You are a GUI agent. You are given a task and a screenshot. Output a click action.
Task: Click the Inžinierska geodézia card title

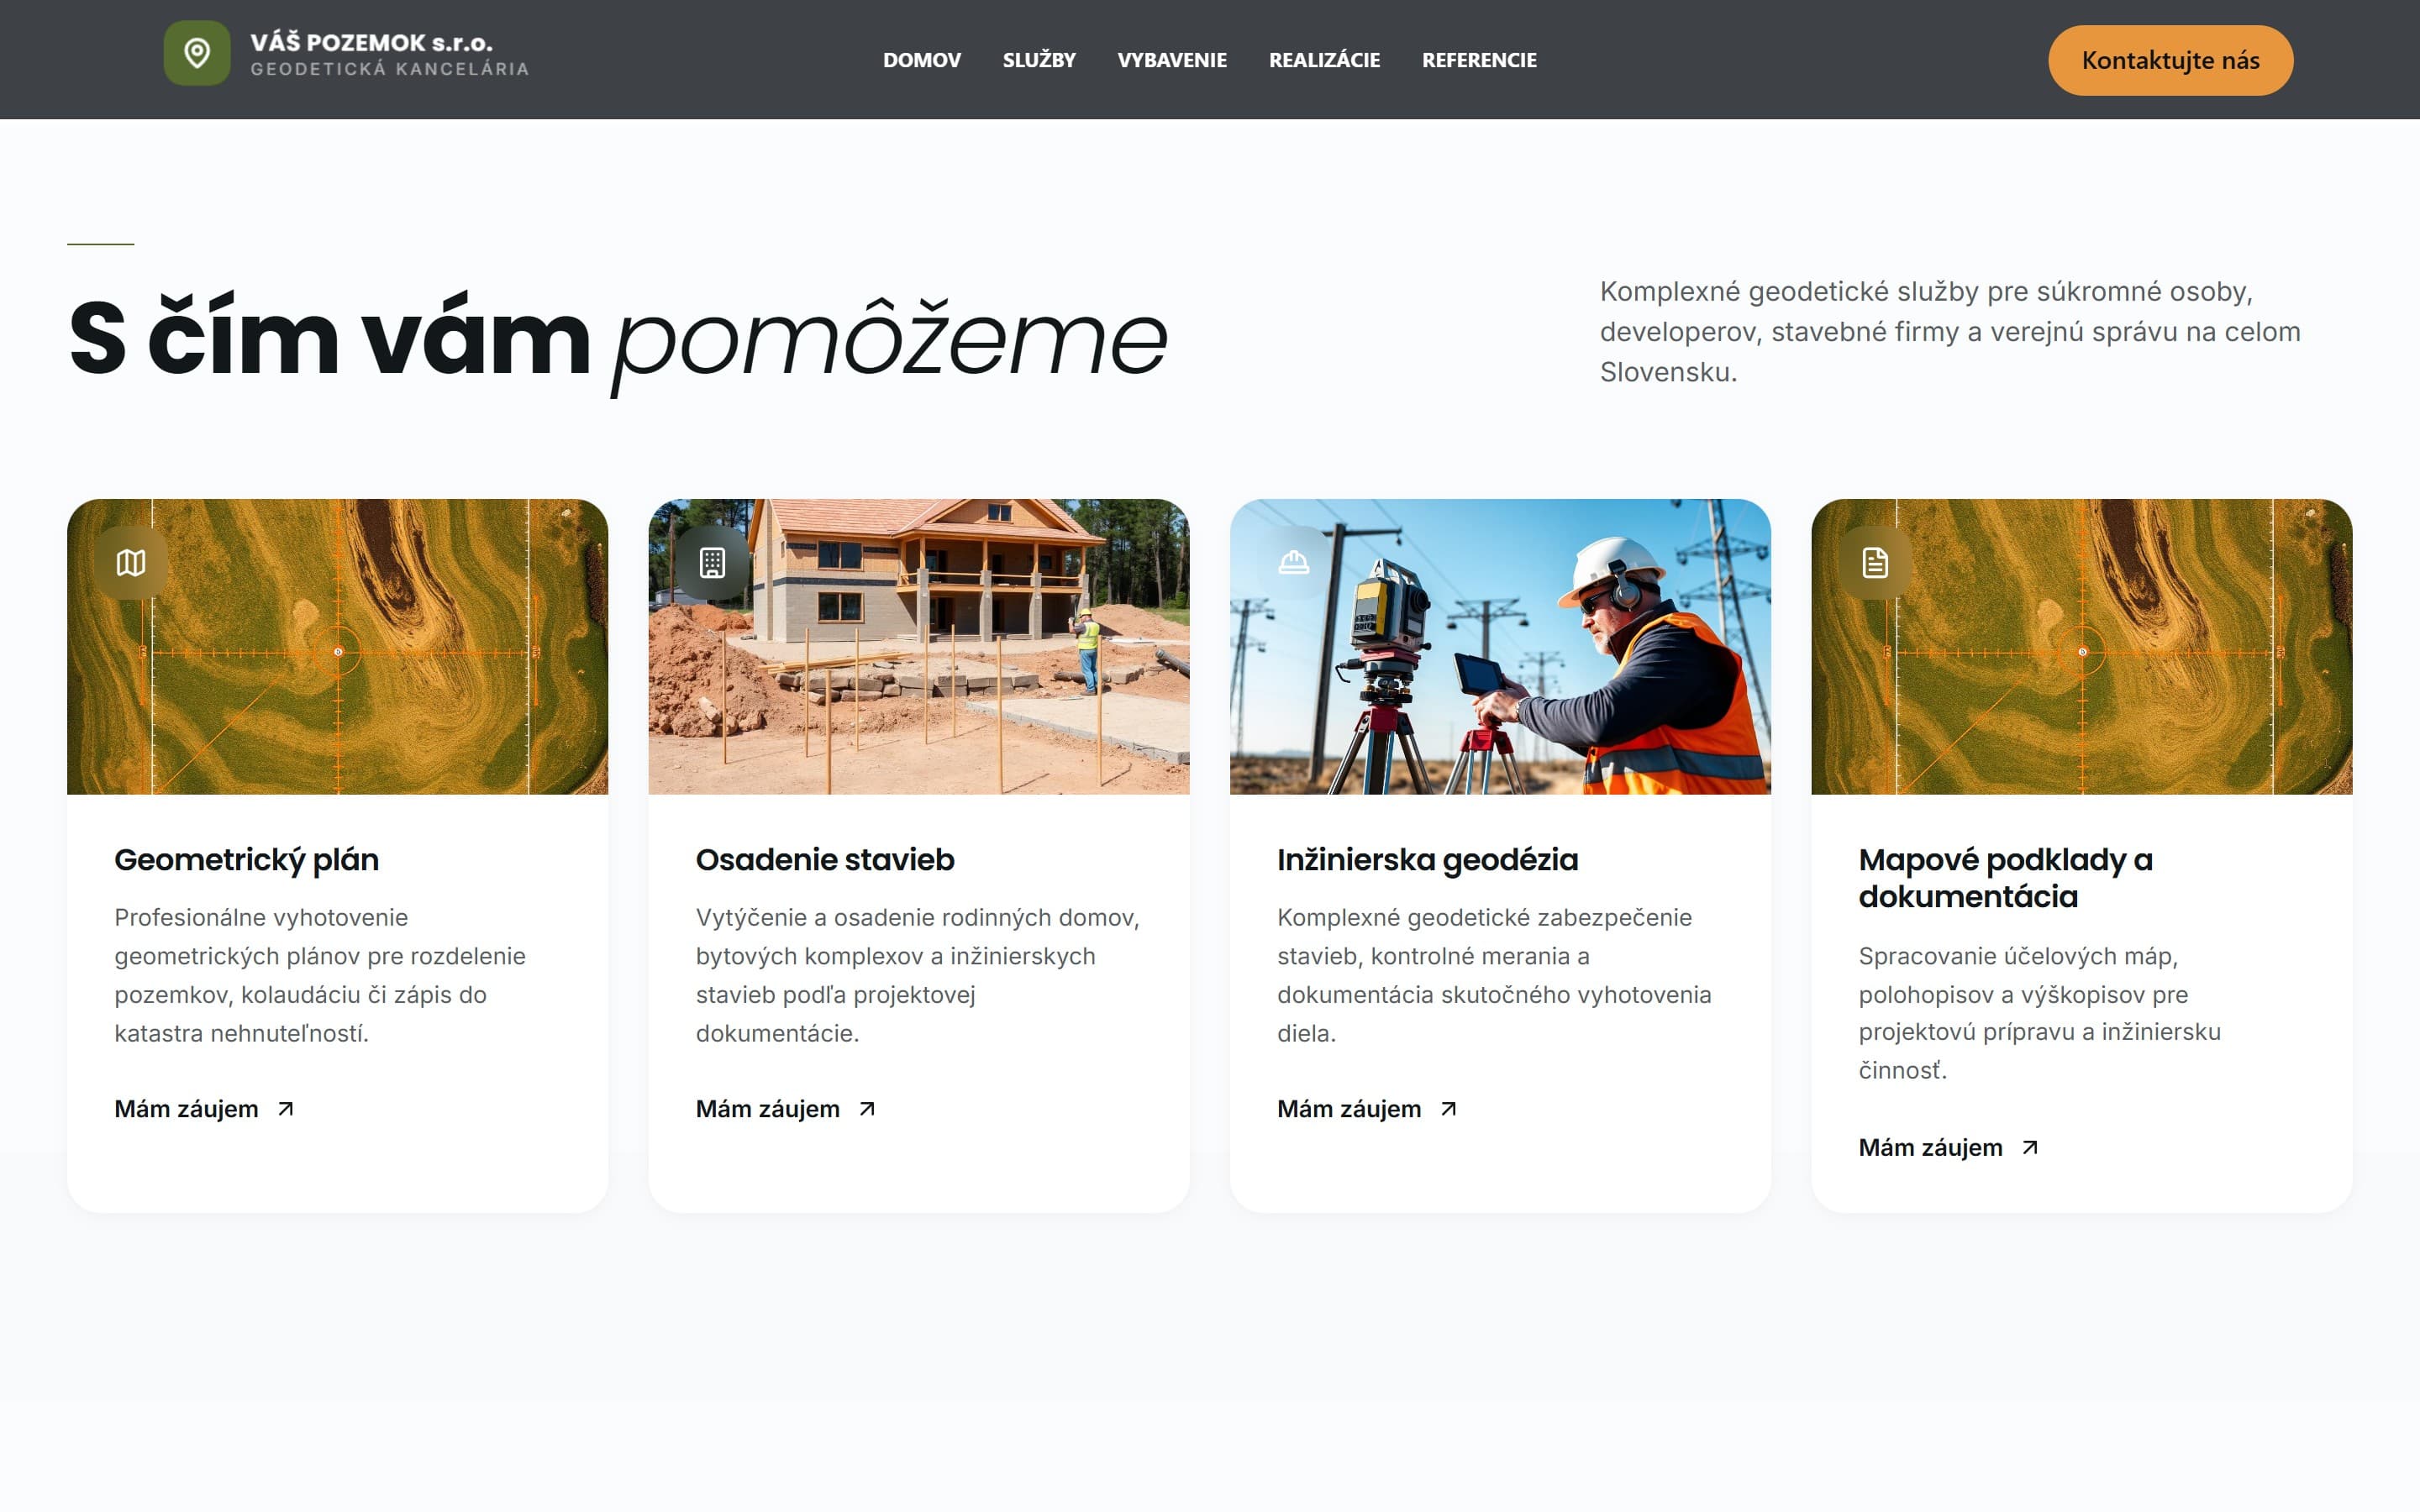[1427, 860]
